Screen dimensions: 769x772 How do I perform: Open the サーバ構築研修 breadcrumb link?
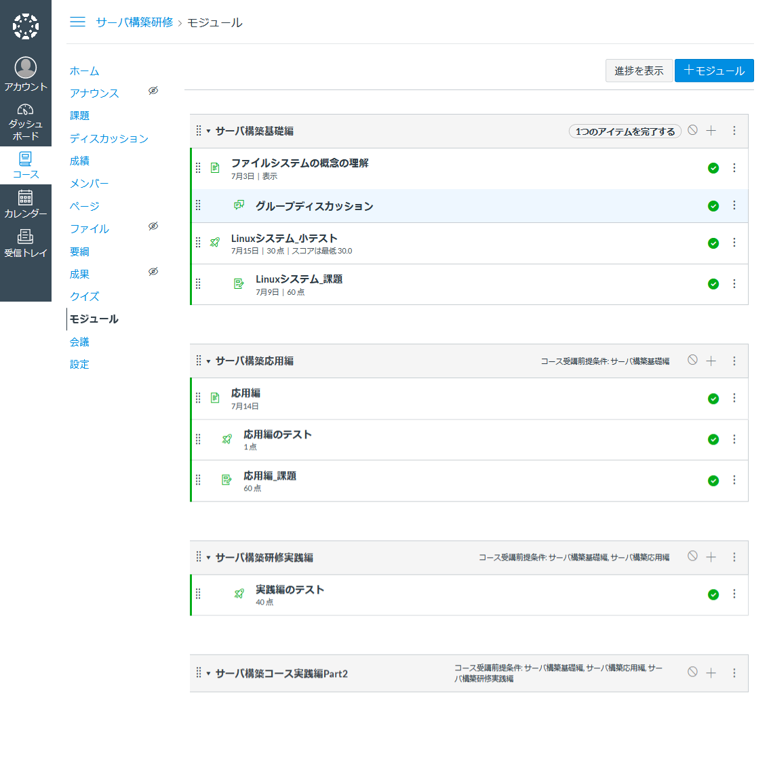pos(134,22)
